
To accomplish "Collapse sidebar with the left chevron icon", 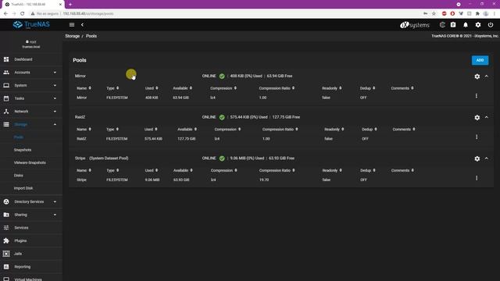I will click(82, 24).
